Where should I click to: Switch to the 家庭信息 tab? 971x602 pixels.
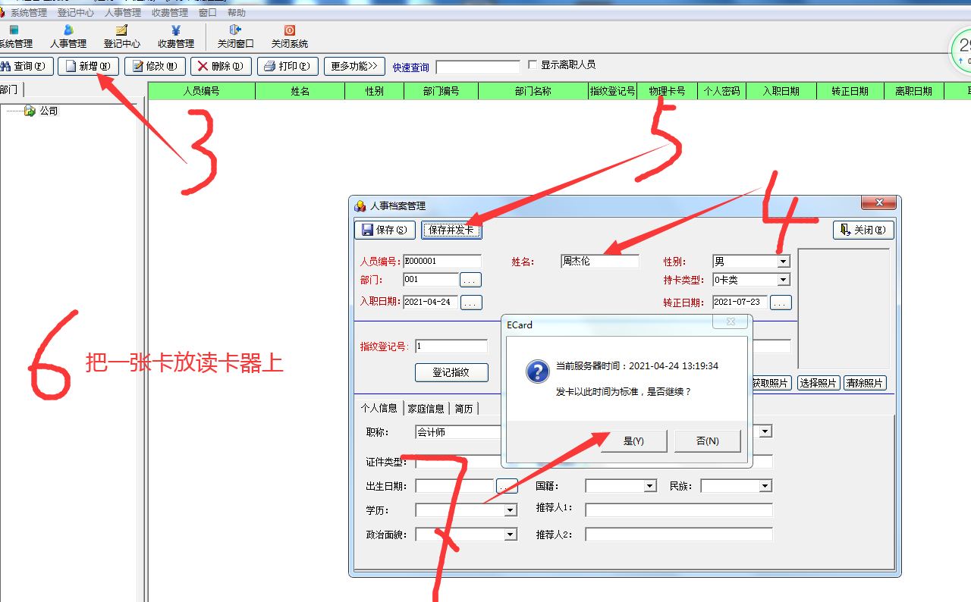[x=426, y=409]
